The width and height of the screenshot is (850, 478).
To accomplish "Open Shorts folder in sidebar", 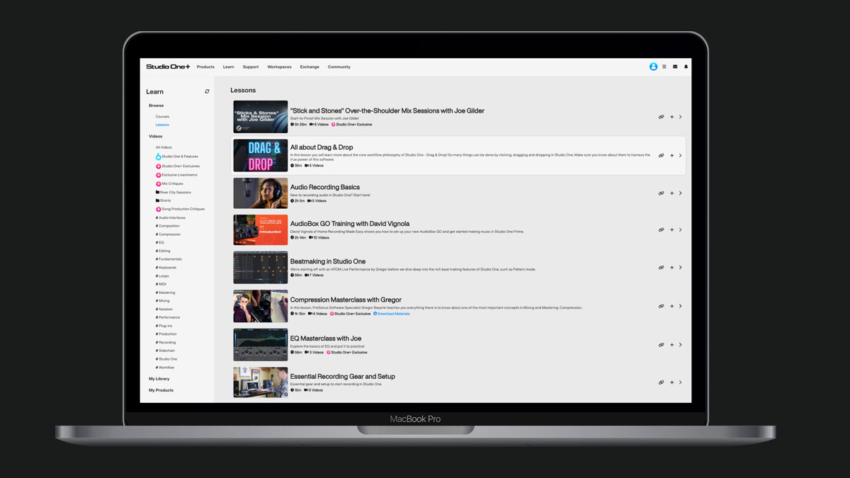I will click(x=164, y=200).
